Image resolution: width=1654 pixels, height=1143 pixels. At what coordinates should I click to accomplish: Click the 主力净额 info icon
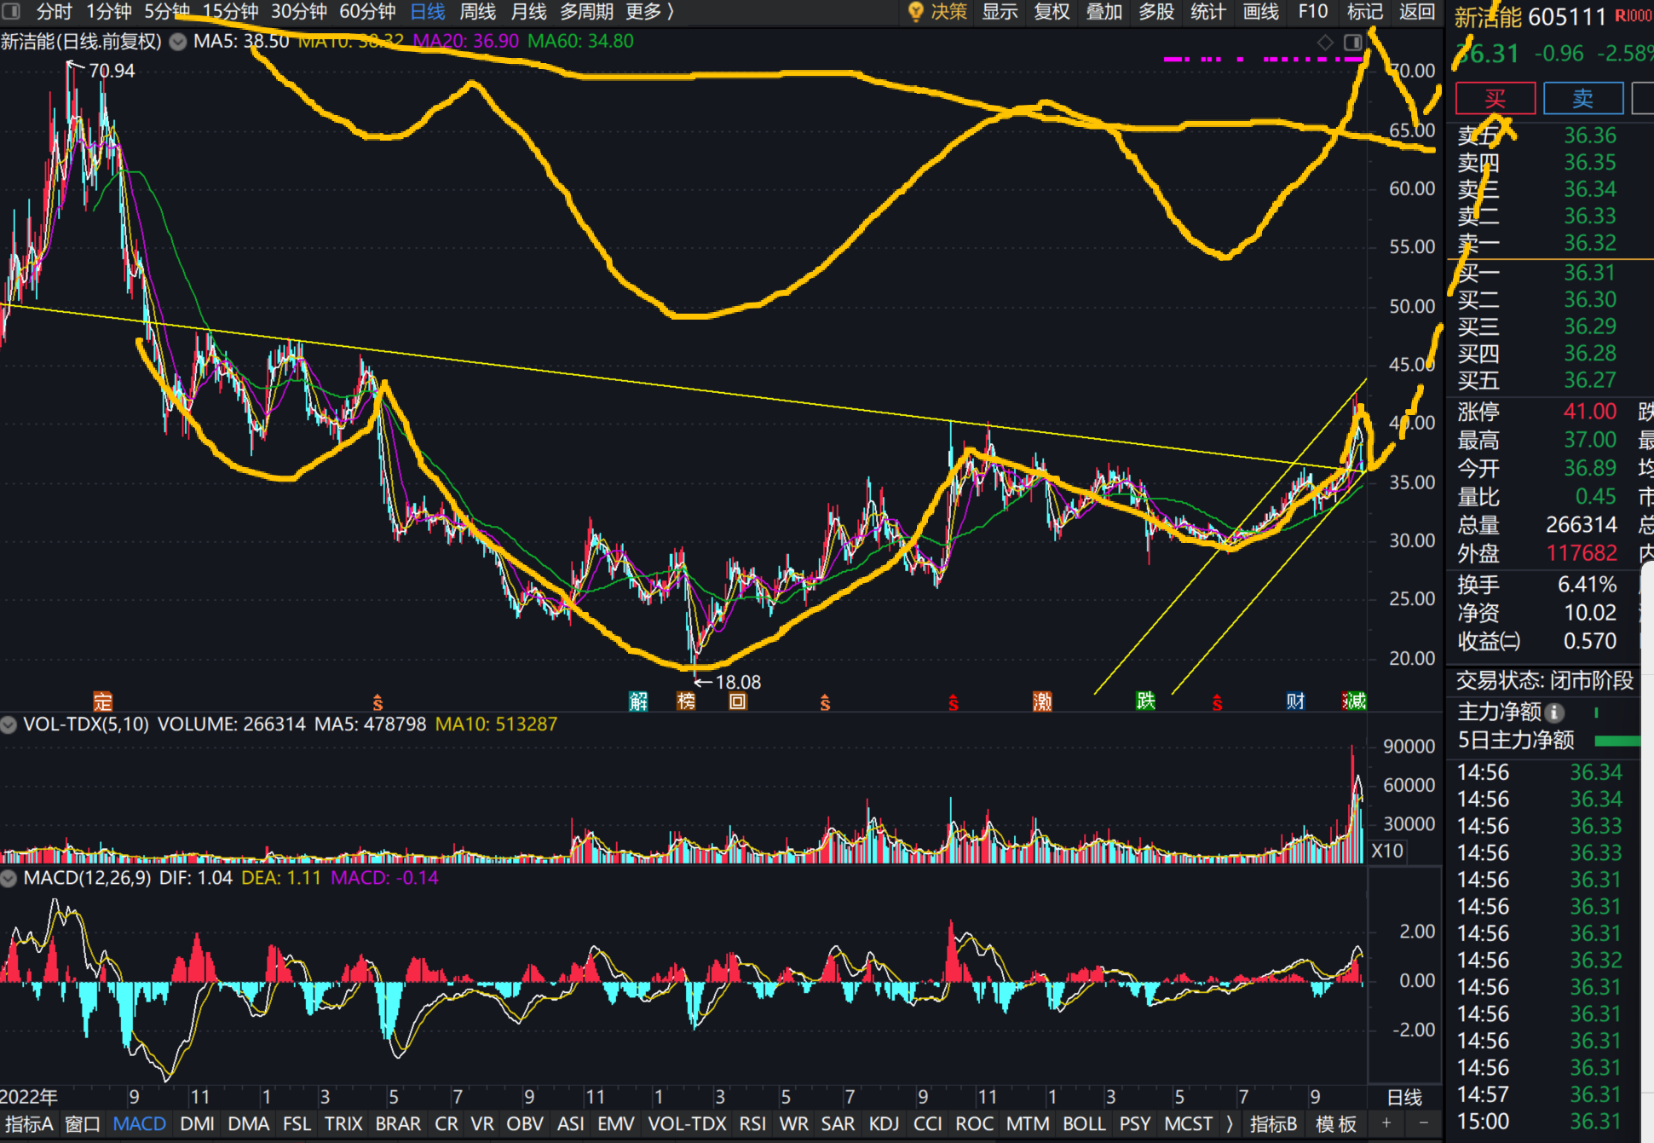[x=1554, y=713]
